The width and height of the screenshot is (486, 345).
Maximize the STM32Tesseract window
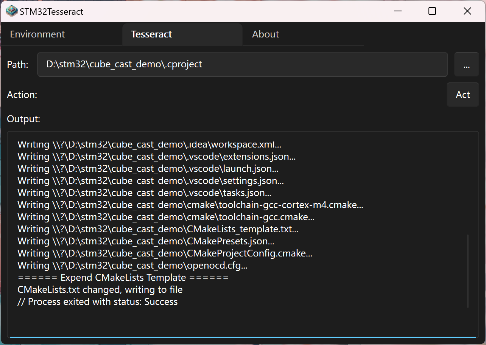(432, 11)
